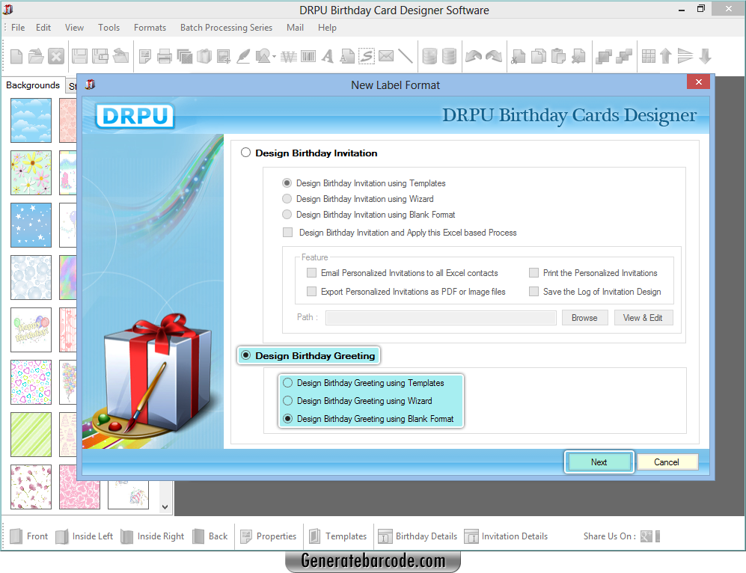Click the New document toolbar icon

coord(16,57)
